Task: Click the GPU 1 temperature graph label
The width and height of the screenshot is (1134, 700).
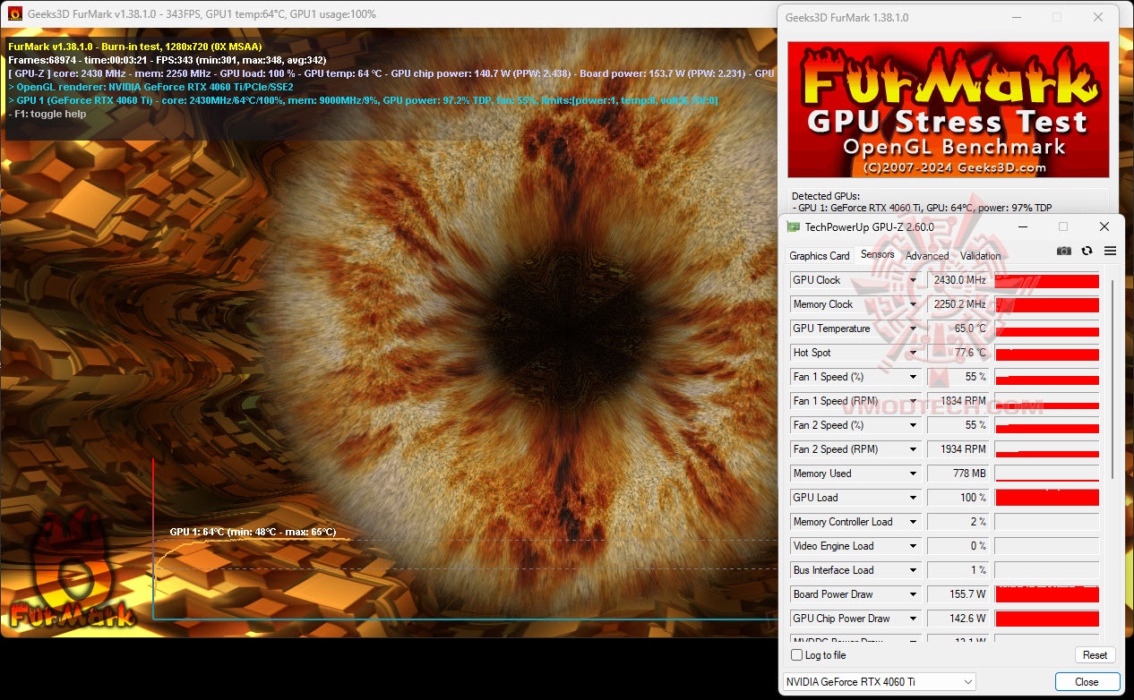Action: click(x=253, y=532)
